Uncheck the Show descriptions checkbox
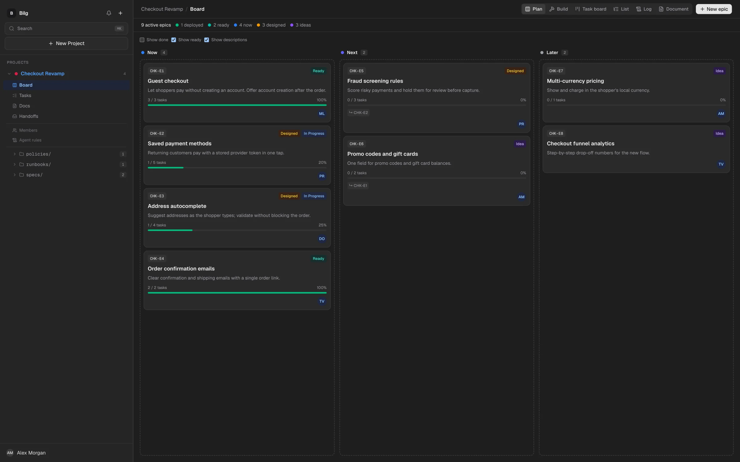The width and height of the screenshot is (740, 462). [x=207, y=40]
